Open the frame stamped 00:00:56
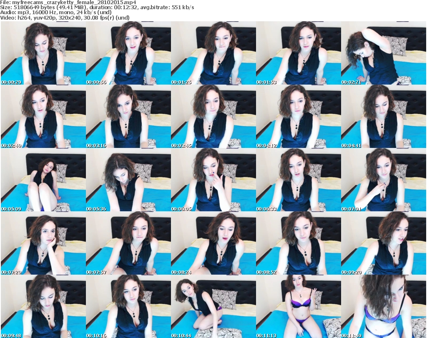 pyautogui.click(x=128, y=53)
